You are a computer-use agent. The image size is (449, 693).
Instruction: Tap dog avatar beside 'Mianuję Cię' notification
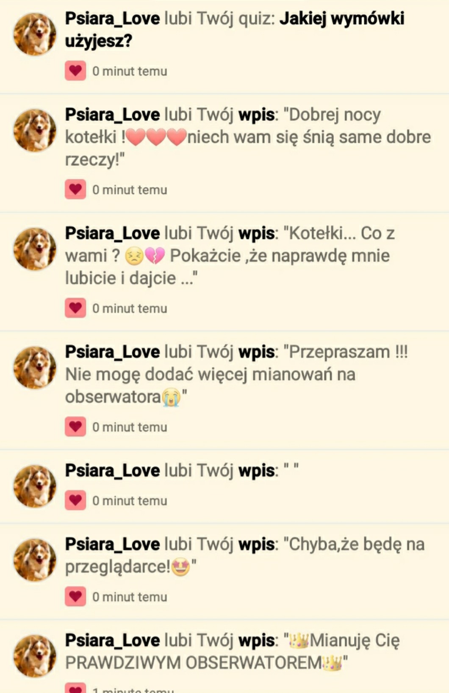(35, 657)
